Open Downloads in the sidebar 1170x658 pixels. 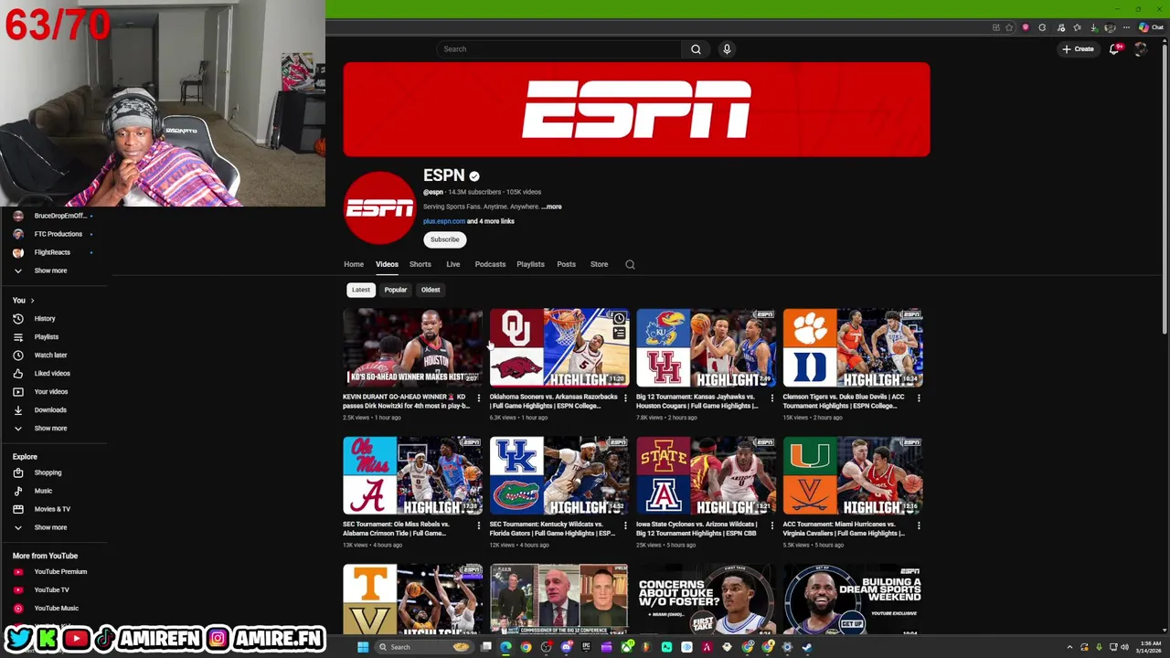(55, 409)
